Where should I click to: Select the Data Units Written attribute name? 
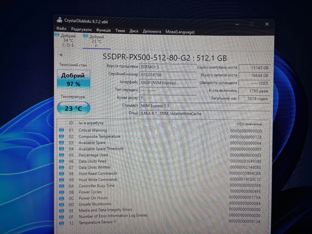click(x=95, y=167)
